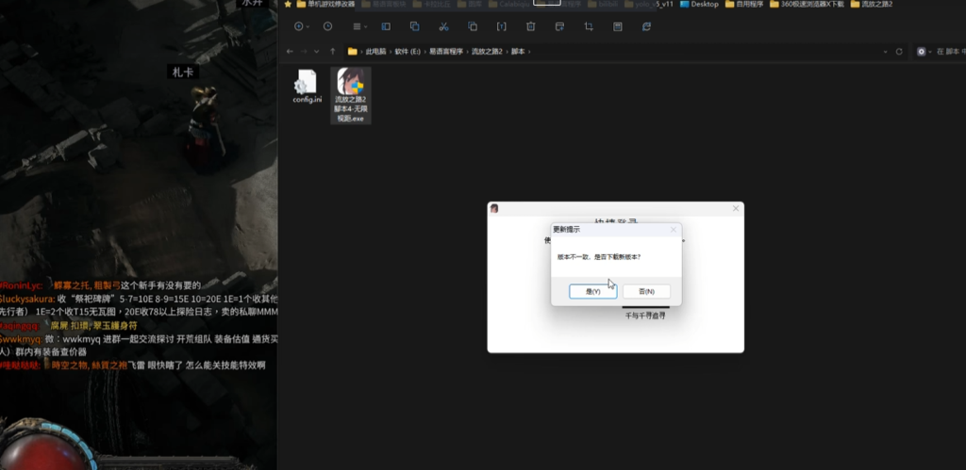Open the search options icon dropdown
Viewport: 966px width, 470px height.
point(924,52)
